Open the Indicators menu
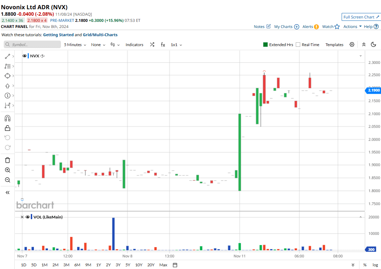Screen dimensions: 381x269 click(135, 45)
